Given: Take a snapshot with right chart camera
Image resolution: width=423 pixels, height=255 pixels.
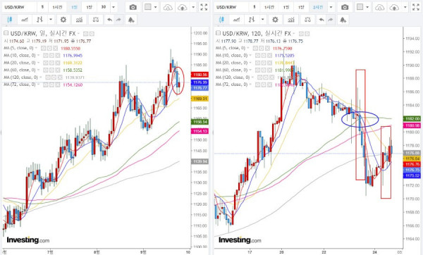Looking at the screenshot, I should [x=345, y=7].
